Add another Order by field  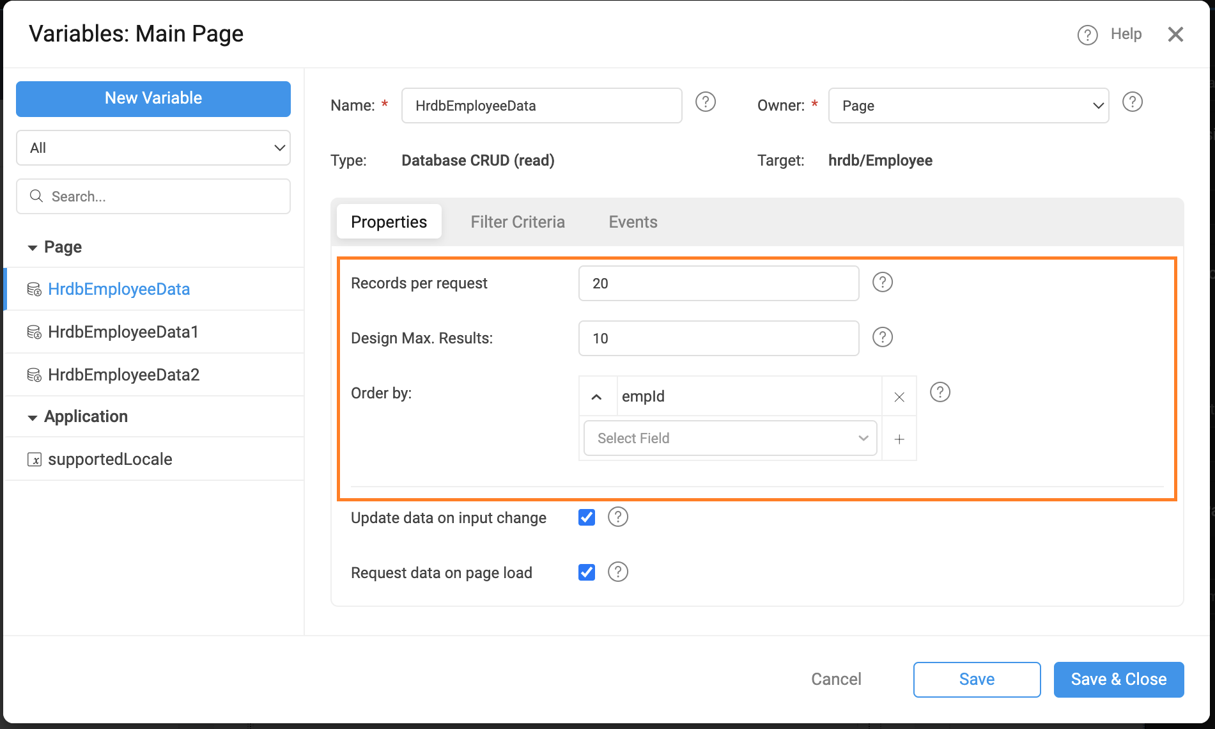click(x=899, y=439)
